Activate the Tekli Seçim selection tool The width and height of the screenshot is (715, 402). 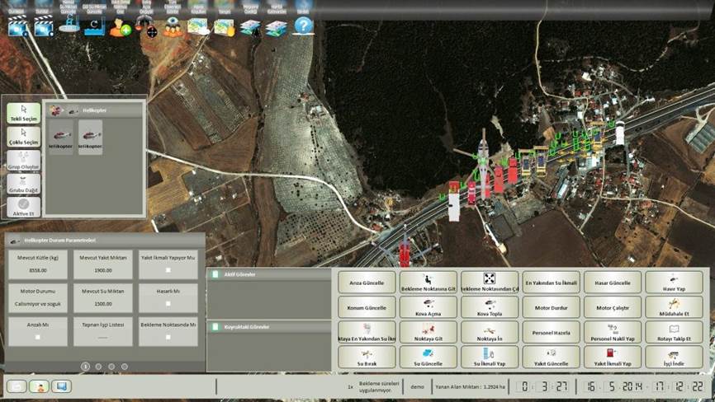(x=24, y=113)
